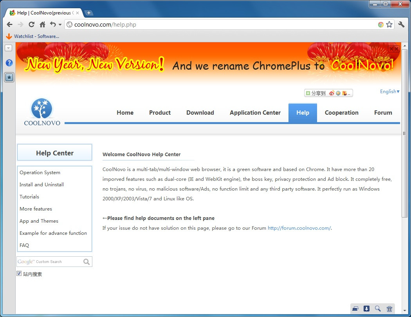
Task: Open the English language dropdown
Action: 390,92
